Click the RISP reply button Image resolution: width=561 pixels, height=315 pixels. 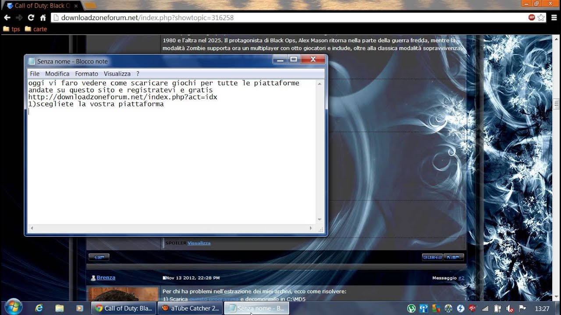click(x=453, y=257)
